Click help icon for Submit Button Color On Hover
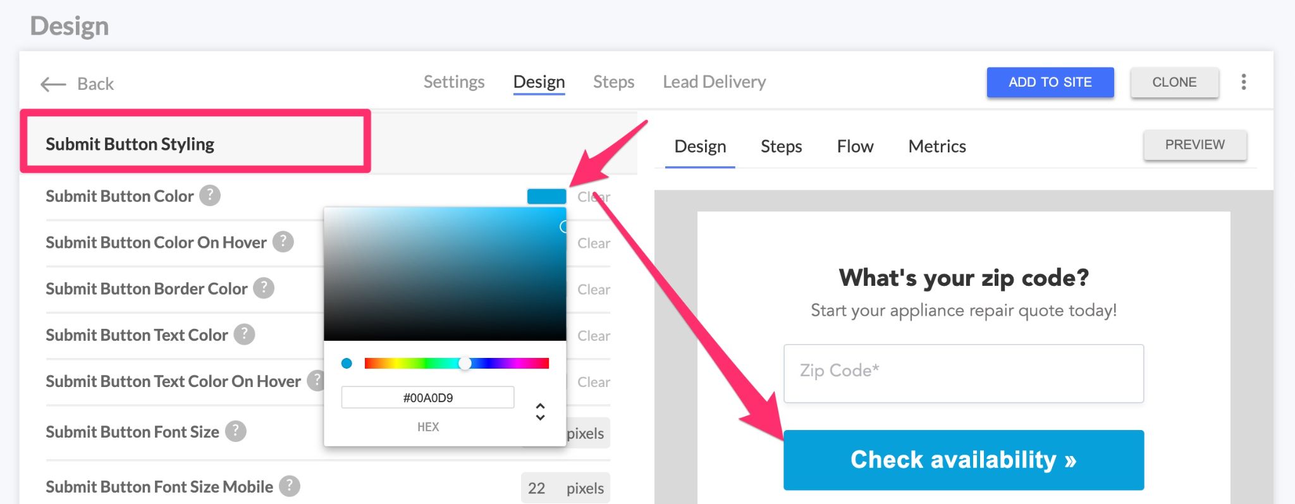Screen dimensions: 1295x504 point(283,242)
